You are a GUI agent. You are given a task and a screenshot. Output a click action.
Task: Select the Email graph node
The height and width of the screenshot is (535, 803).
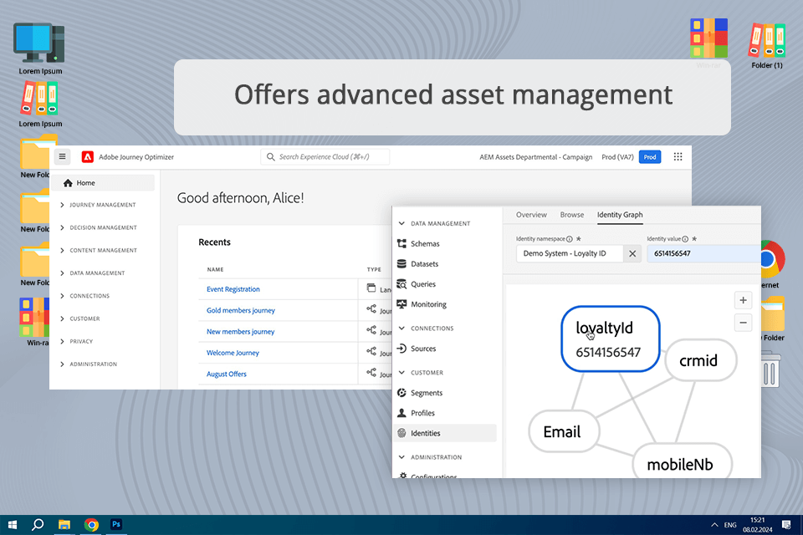564,431
